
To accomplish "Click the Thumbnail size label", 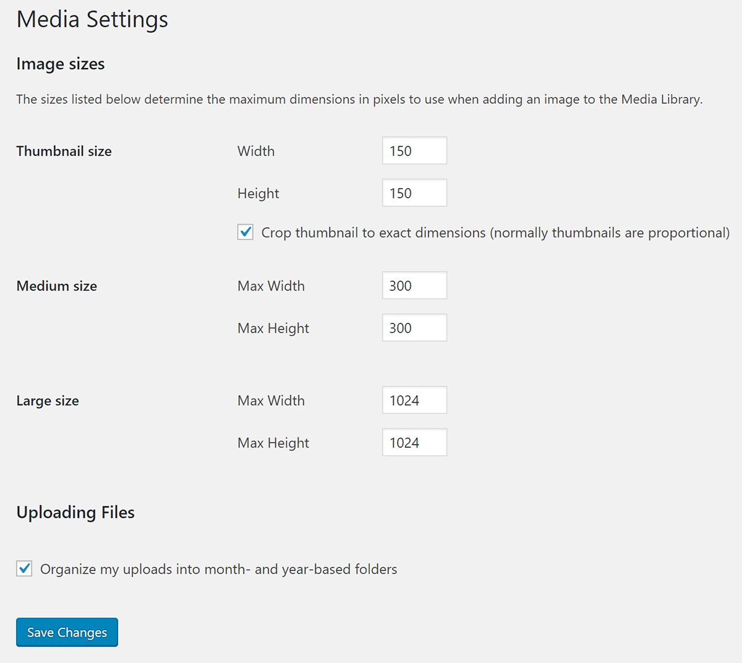I will 64,151.
